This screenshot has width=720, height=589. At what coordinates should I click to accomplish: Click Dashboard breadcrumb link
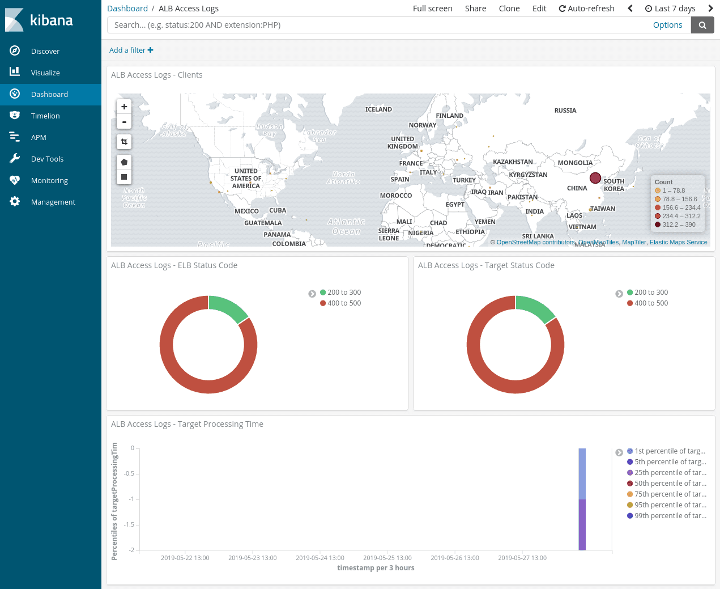(x=127, y=9)
